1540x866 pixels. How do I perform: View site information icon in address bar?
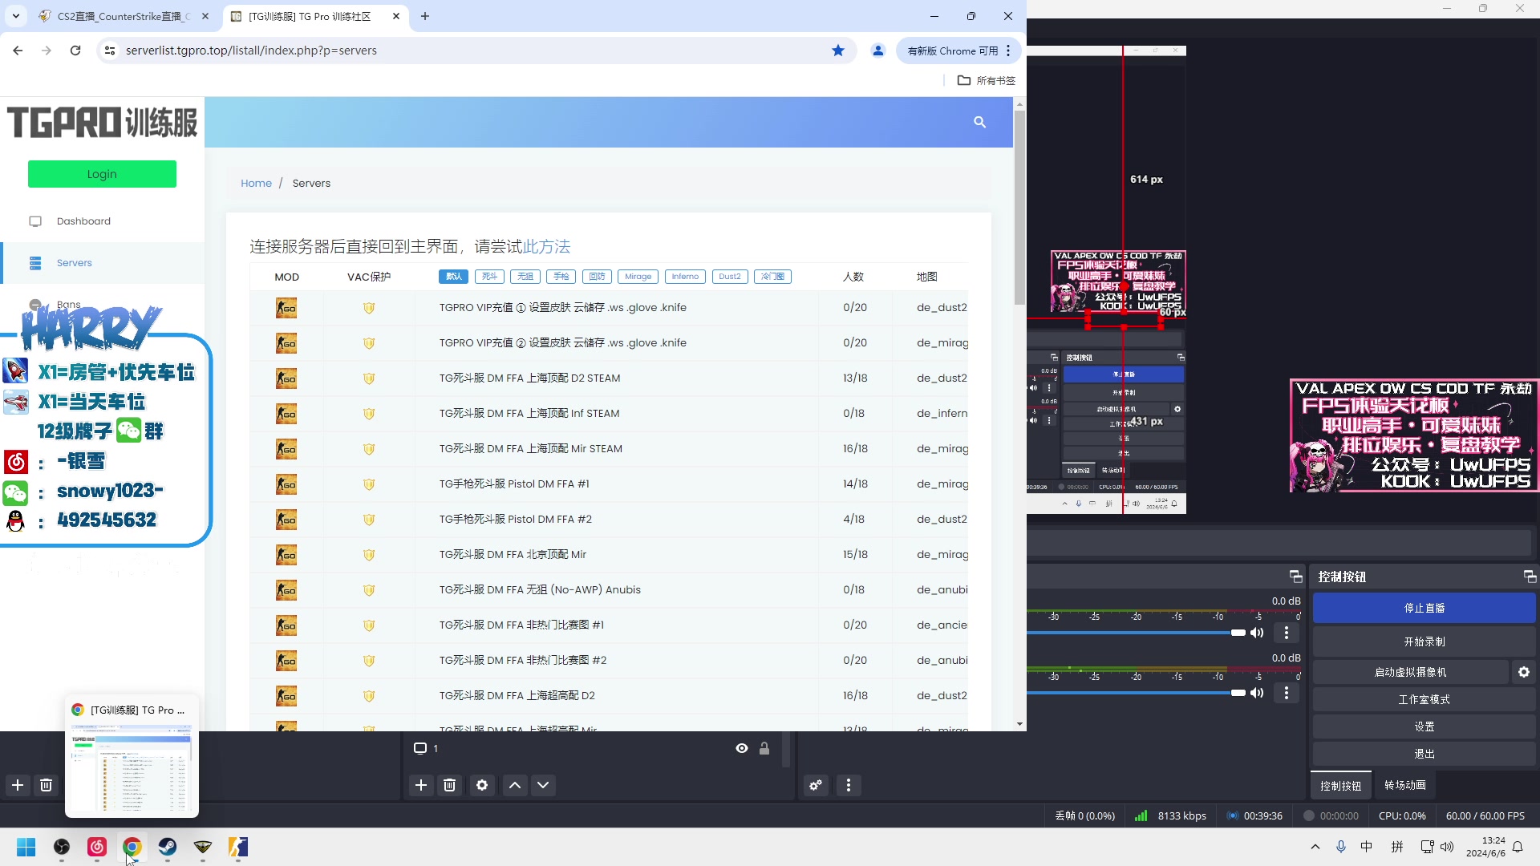pyautogui.click(x=110, y=51)
